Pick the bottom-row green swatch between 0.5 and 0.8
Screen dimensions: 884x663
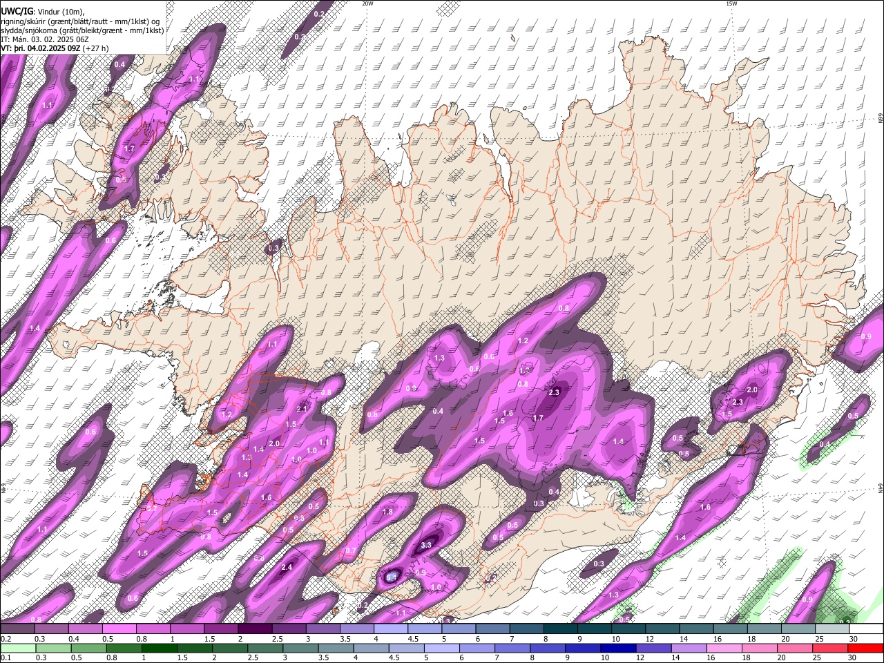(x=88, y=648)
